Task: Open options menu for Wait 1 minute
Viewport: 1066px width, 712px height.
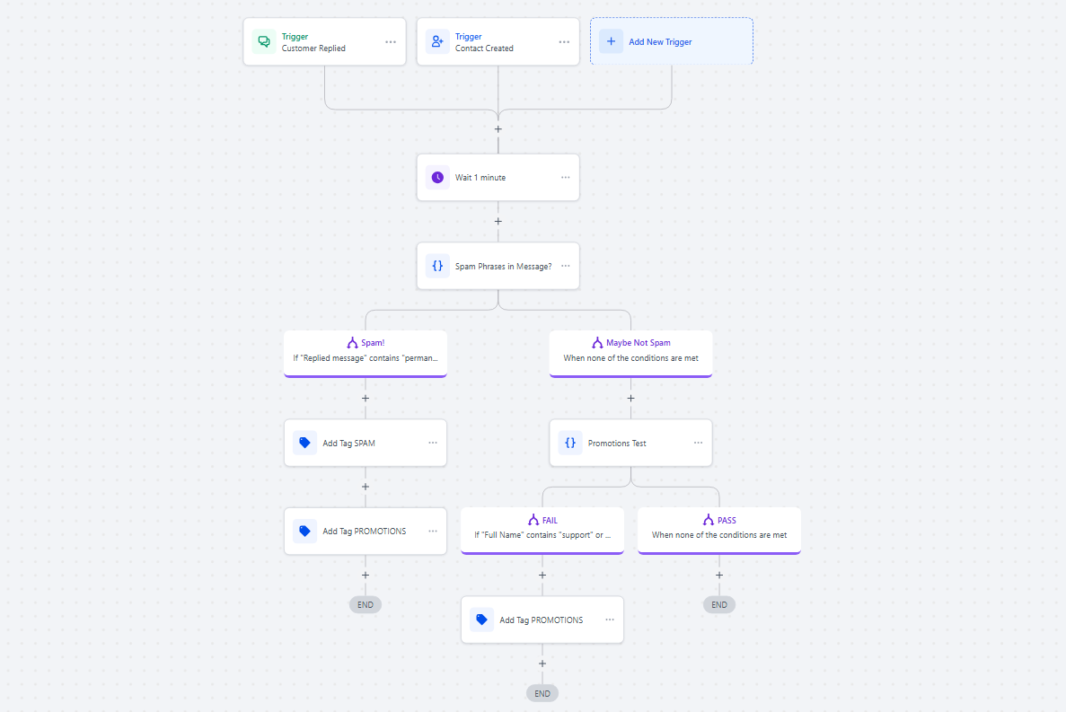Action: [x=566, y=177]
